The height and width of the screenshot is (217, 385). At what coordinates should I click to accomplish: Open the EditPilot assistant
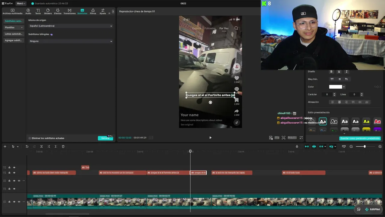pos(372,209)
